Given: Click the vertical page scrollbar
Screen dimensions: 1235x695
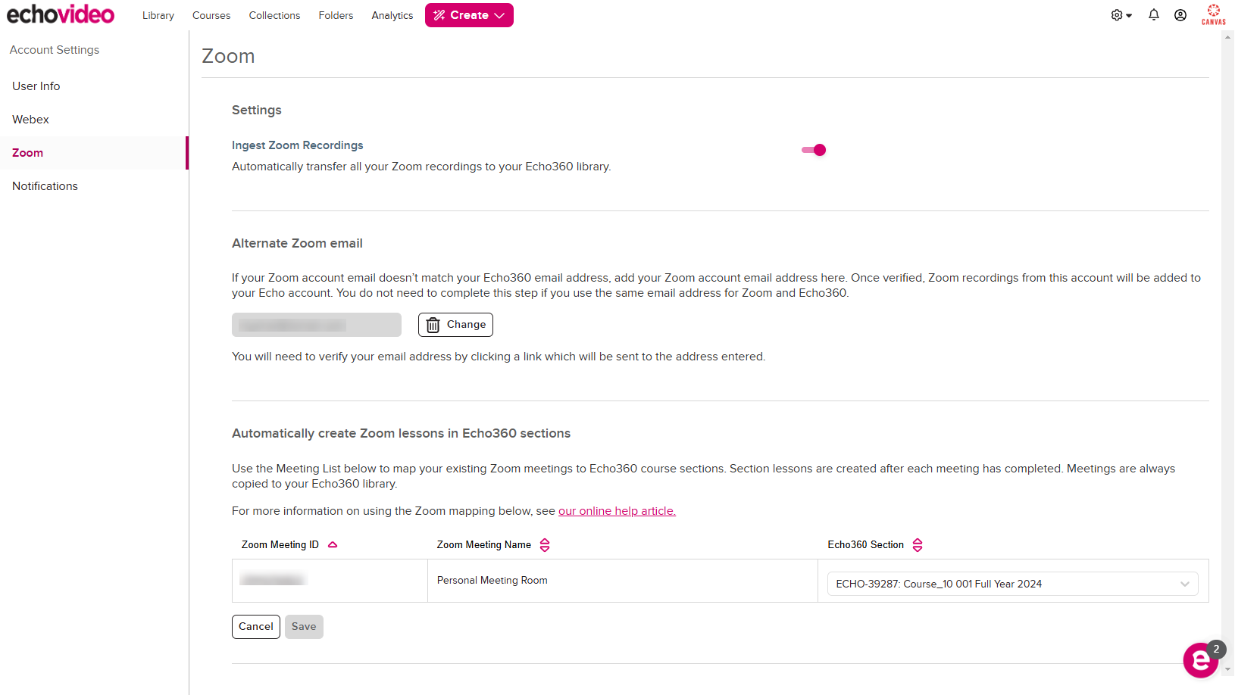Looking at the screenshot, I should (1227, 352).
